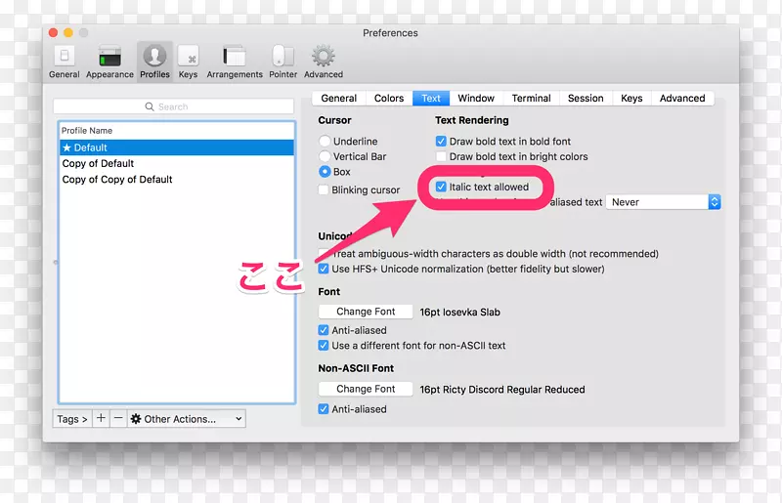Screen dimensions: 782x503
Task: Toggle Italic text allowed checkbox
Action: pos(442,187)
